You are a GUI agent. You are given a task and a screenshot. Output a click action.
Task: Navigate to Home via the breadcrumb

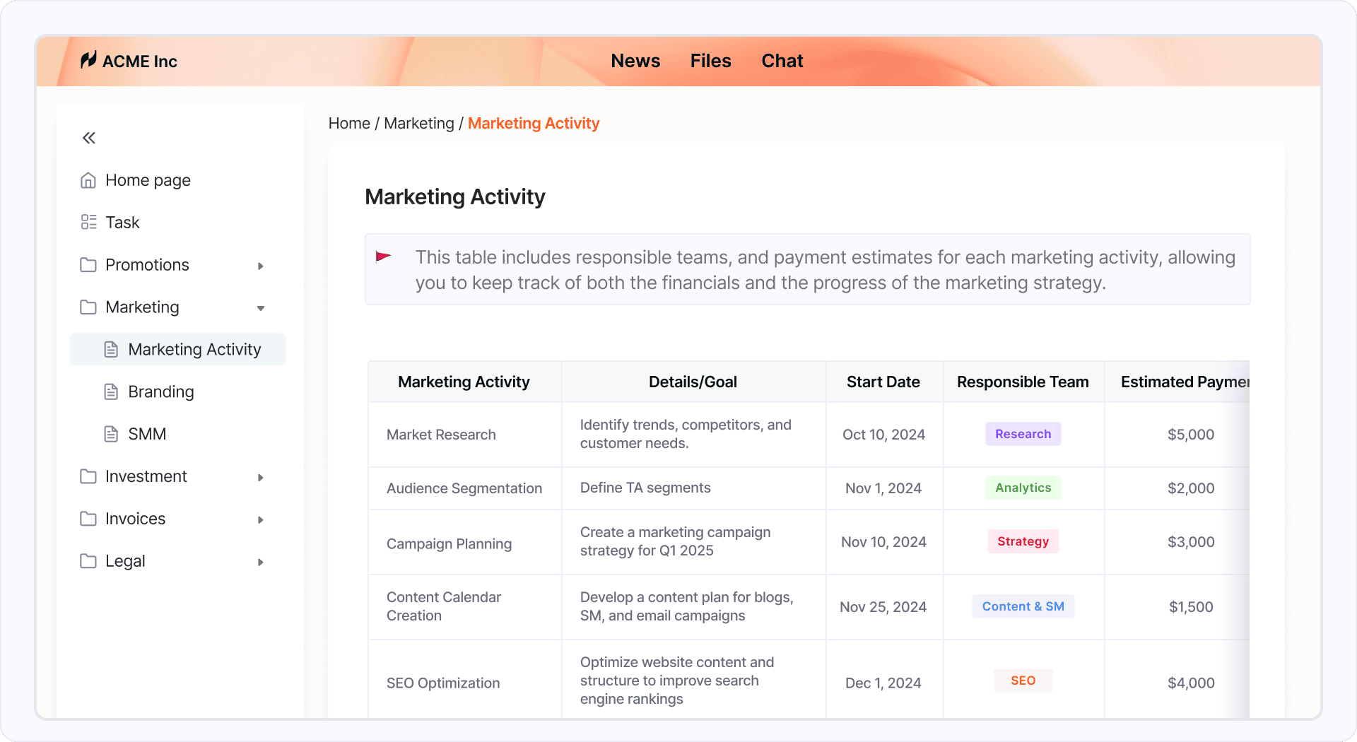[x=348, y=123]
